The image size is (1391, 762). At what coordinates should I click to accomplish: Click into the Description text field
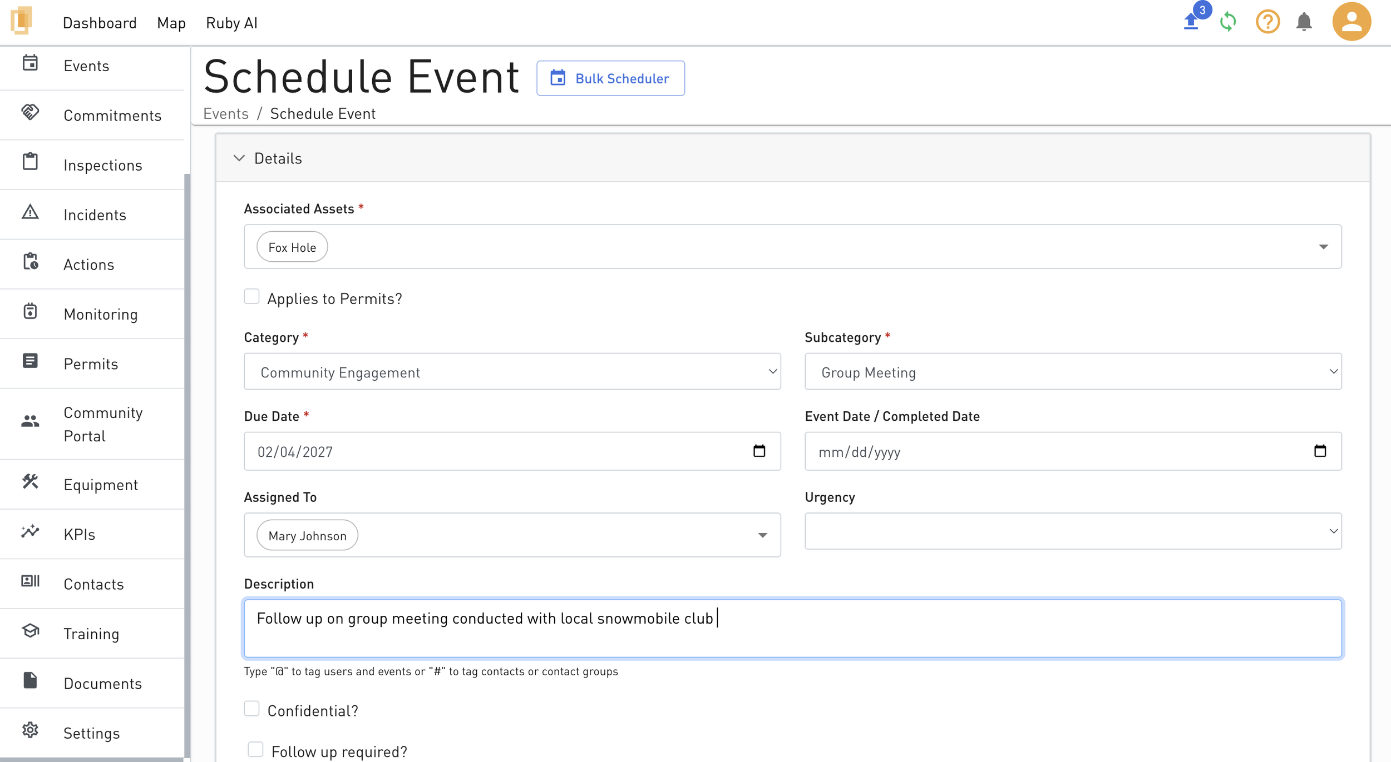point(792,629)
